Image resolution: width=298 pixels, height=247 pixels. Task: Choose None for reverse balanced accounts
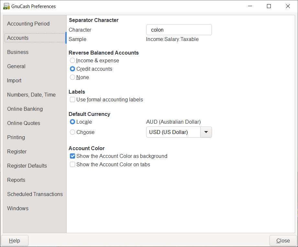(x=73, y=77)
